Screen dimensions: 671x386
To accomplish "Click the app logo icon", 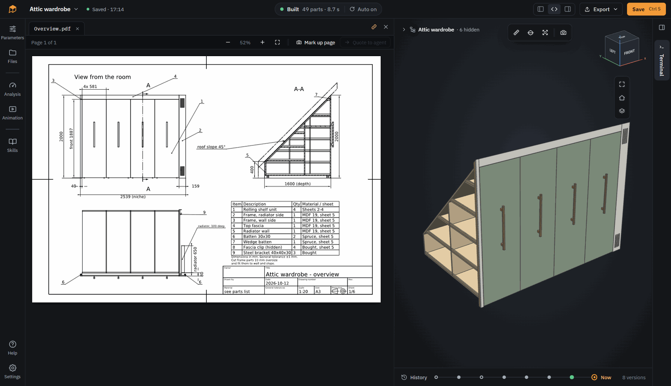I will click(13, 9).
